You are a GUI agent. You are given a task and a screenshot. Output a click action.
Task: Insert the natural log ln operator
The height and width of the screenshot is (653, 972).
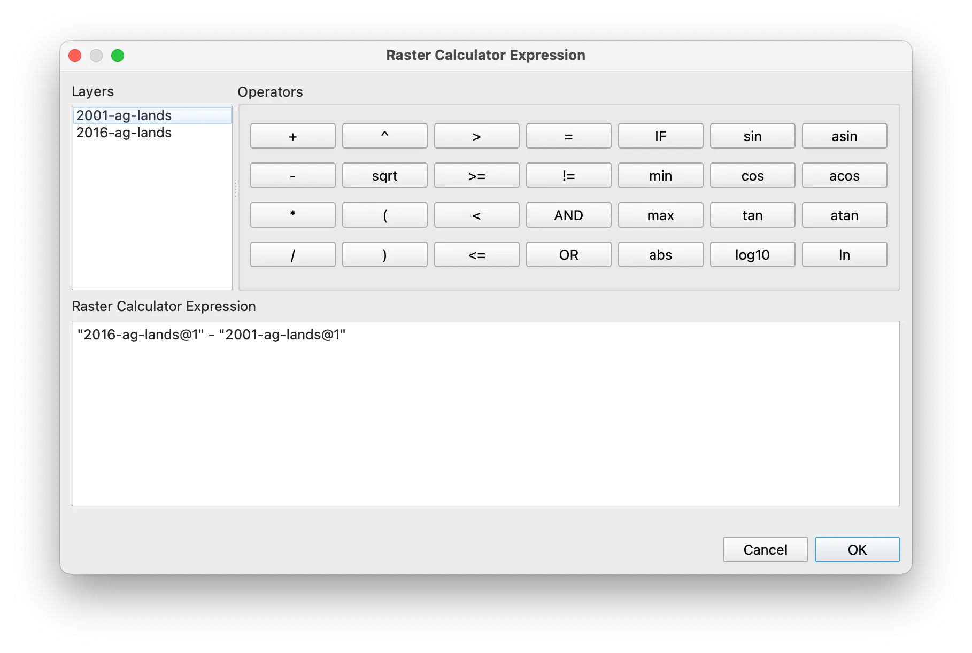coord(844,254)
